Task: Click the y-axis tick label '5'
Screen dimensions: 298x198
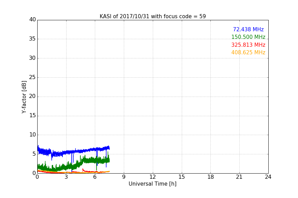Action: (x=34, y=154)
